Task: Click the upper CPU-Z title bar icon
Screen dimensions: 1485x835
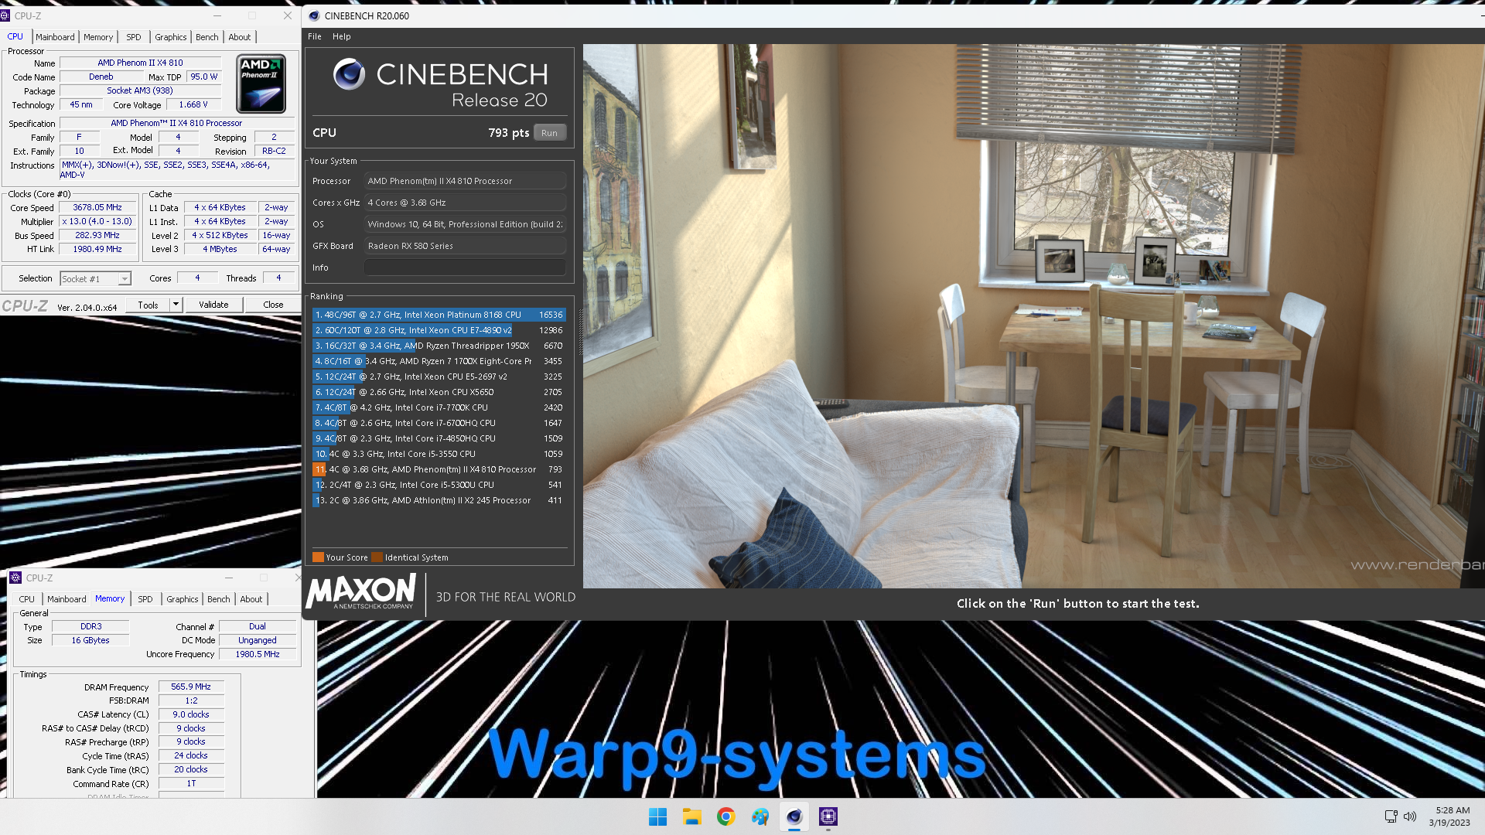Action: (x=6, y=15)
